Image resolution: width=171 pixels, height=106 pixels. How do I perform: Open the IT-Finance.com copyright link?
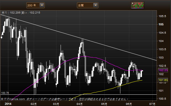(x=13, y=99)
